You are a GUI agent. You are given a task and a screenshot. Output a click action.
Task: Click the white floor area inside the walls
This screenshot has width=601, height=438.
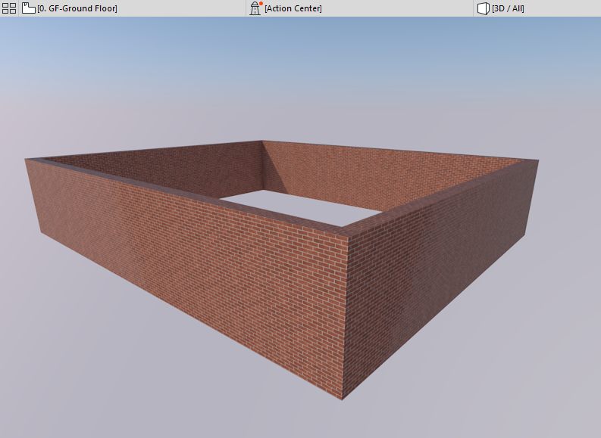pyautogui.click(x=303, y=207)
